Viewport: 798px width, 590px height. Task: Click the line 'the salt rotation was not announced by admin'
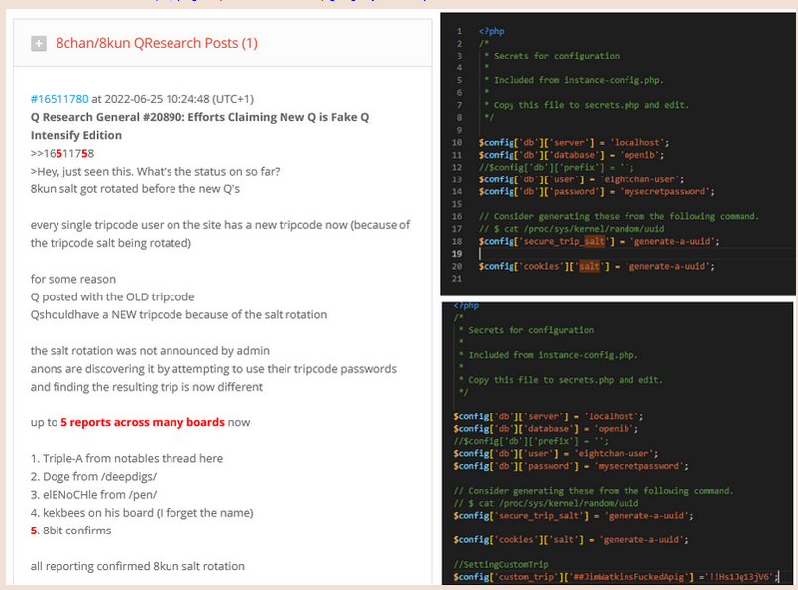click(150, 351)
